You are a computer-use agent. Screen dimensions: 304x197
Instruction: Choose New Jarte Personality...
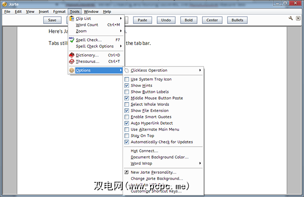tap(163, 172)
